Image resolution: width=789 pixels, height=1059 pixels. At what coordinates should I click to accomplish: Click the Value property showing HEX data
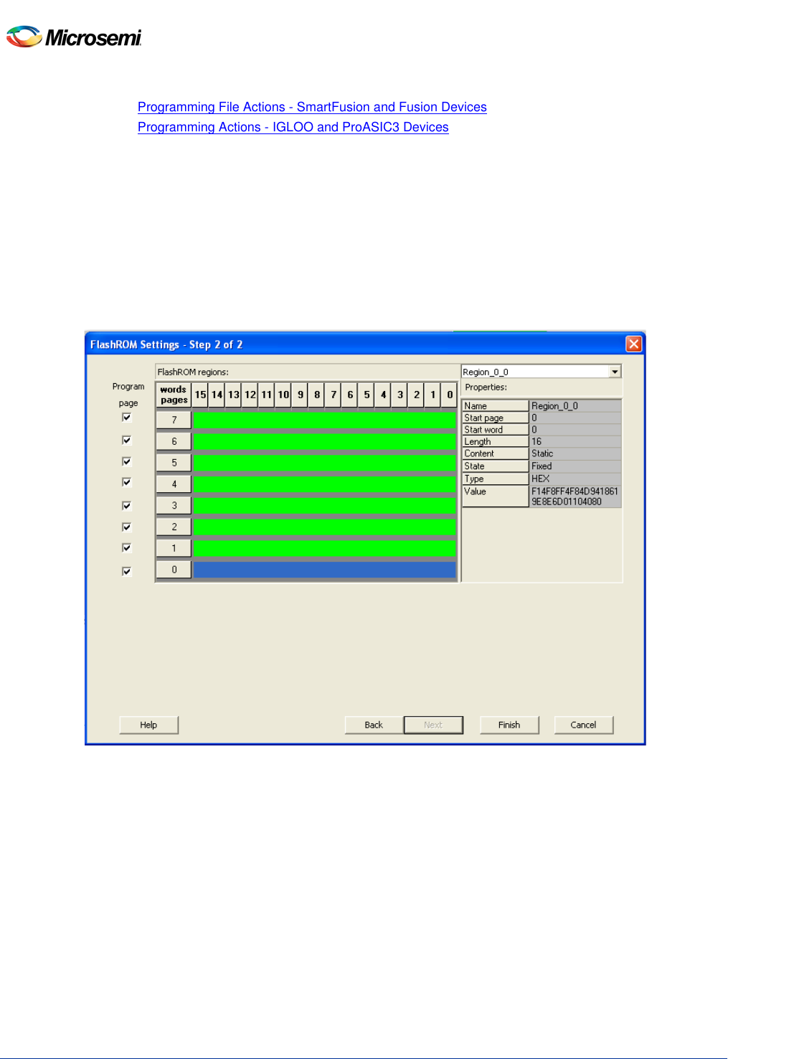pyautogui.click(x=575, y=495)
